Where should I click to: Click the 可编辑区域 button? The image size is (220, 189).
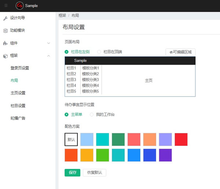coord(180,52)
